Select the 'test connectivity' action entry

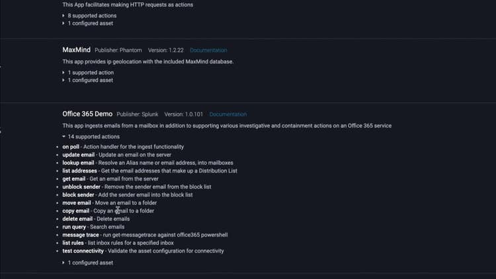[x=83, y=251]
